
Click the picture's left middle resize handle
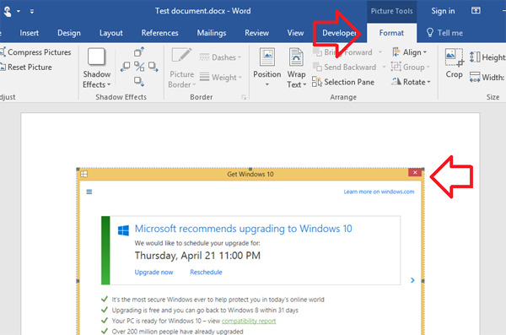click(78, 281)
